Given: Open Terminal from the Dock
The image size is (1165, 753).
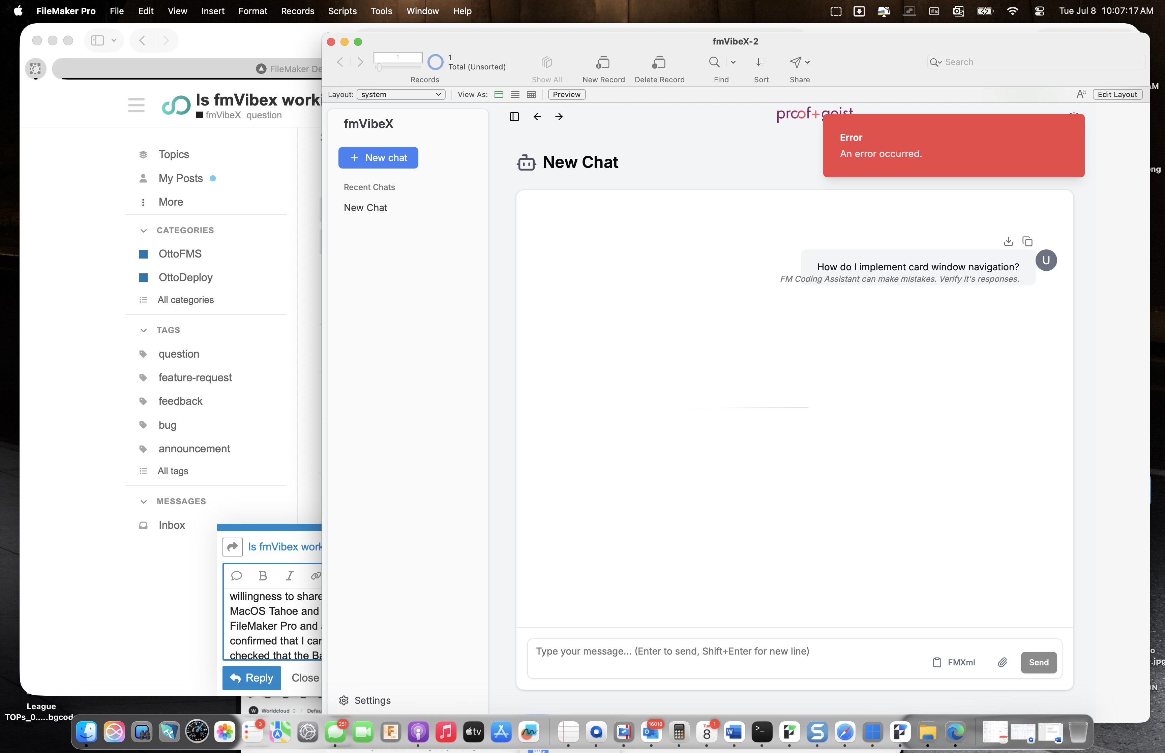Looking at the screenshot, I should coord(762,732).
